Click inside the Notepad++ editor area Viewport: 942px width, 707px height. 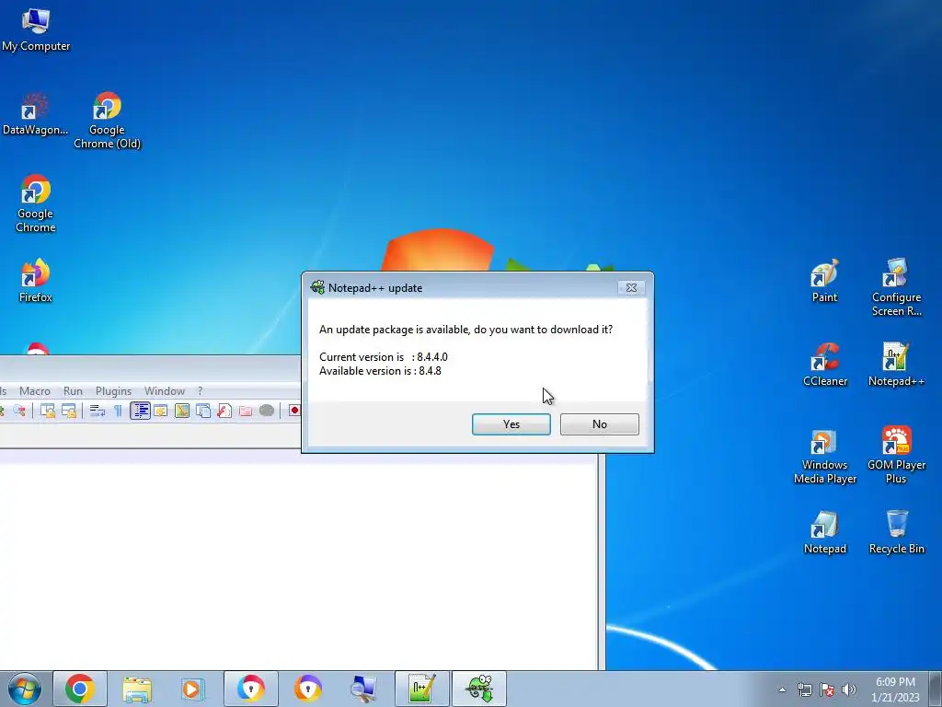point(299,565)
